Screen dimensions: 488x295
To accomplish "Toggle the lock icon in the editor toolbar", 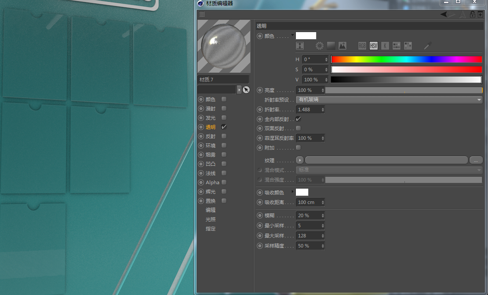I will point(473,15).
